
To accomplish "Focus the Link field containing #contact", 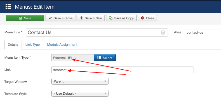I will pos(122,70).
